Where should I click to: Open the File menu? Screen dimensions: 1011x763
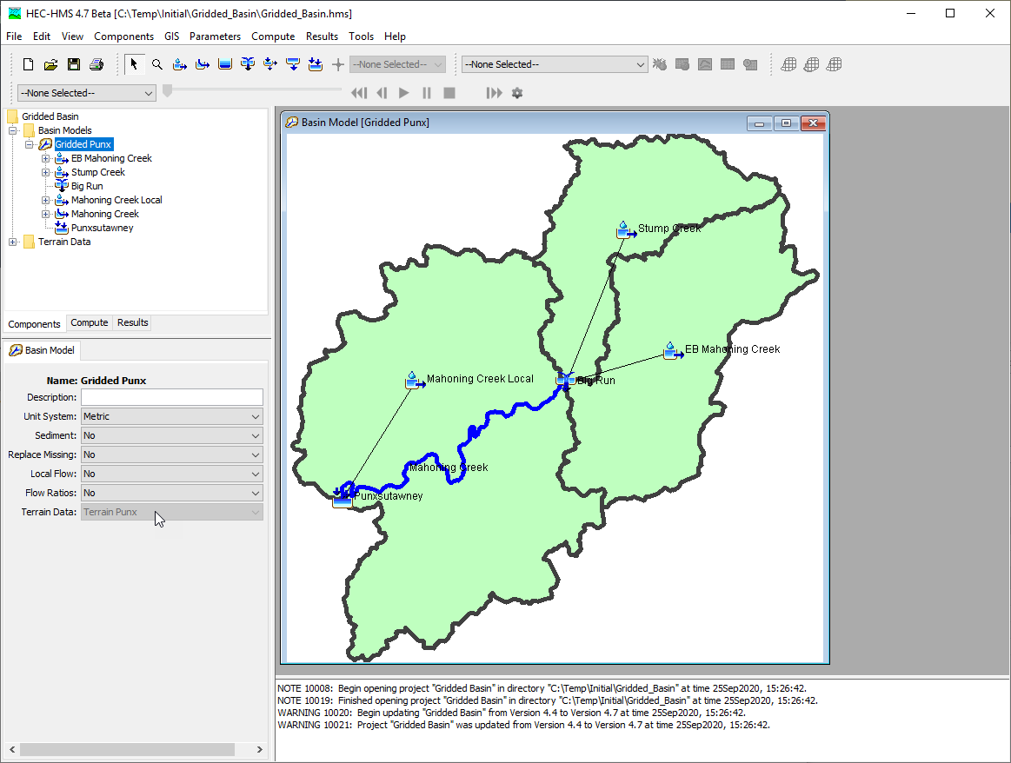(14, 36)
